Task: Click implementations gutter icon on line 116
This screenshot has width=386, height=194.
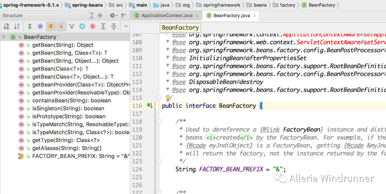Action: (150, 105)
